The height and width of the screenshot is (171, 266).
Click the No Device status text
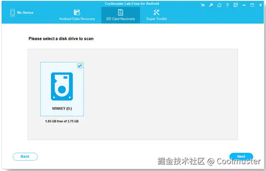(x=25, y=13)
